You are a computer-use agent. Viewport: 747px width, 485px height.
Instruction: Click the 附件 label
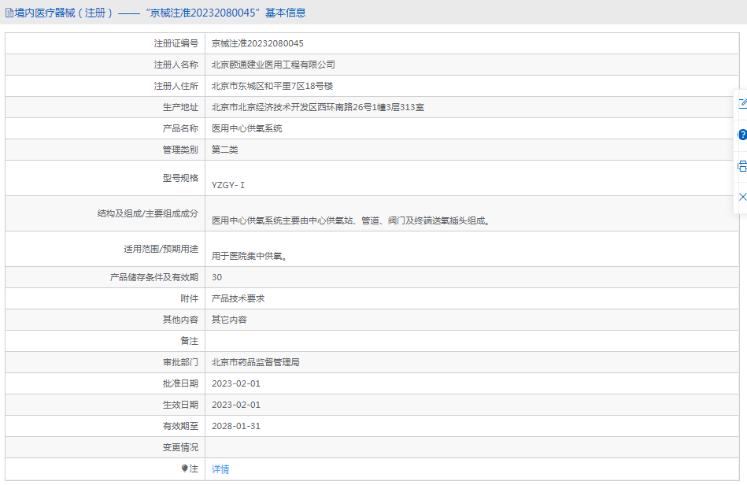[189, 298]
